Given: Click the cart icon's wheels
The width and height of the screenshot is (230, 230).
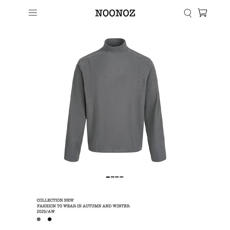Looking at the screenshot, I should [x=203, y=16].
